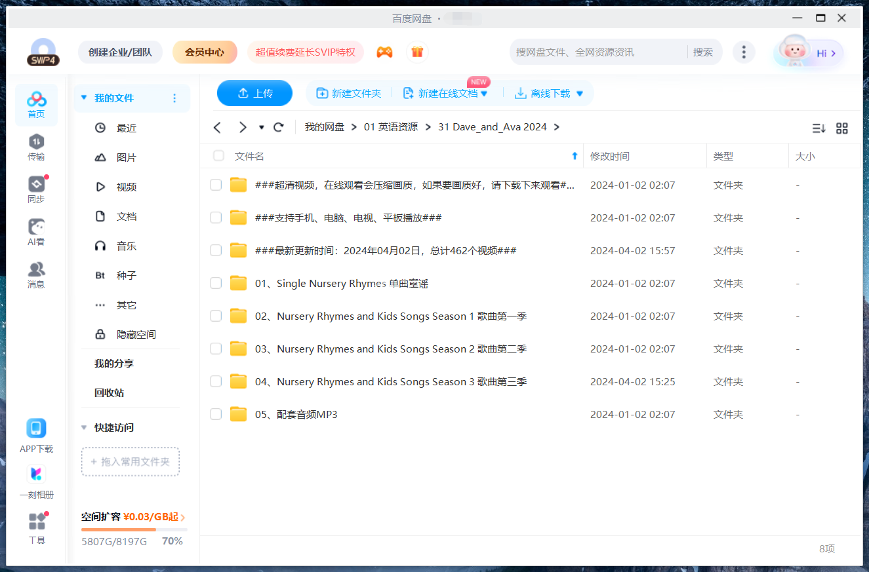Go forward with the right arrow
Screen dimensions: 869x572
[x=243, y=127]
